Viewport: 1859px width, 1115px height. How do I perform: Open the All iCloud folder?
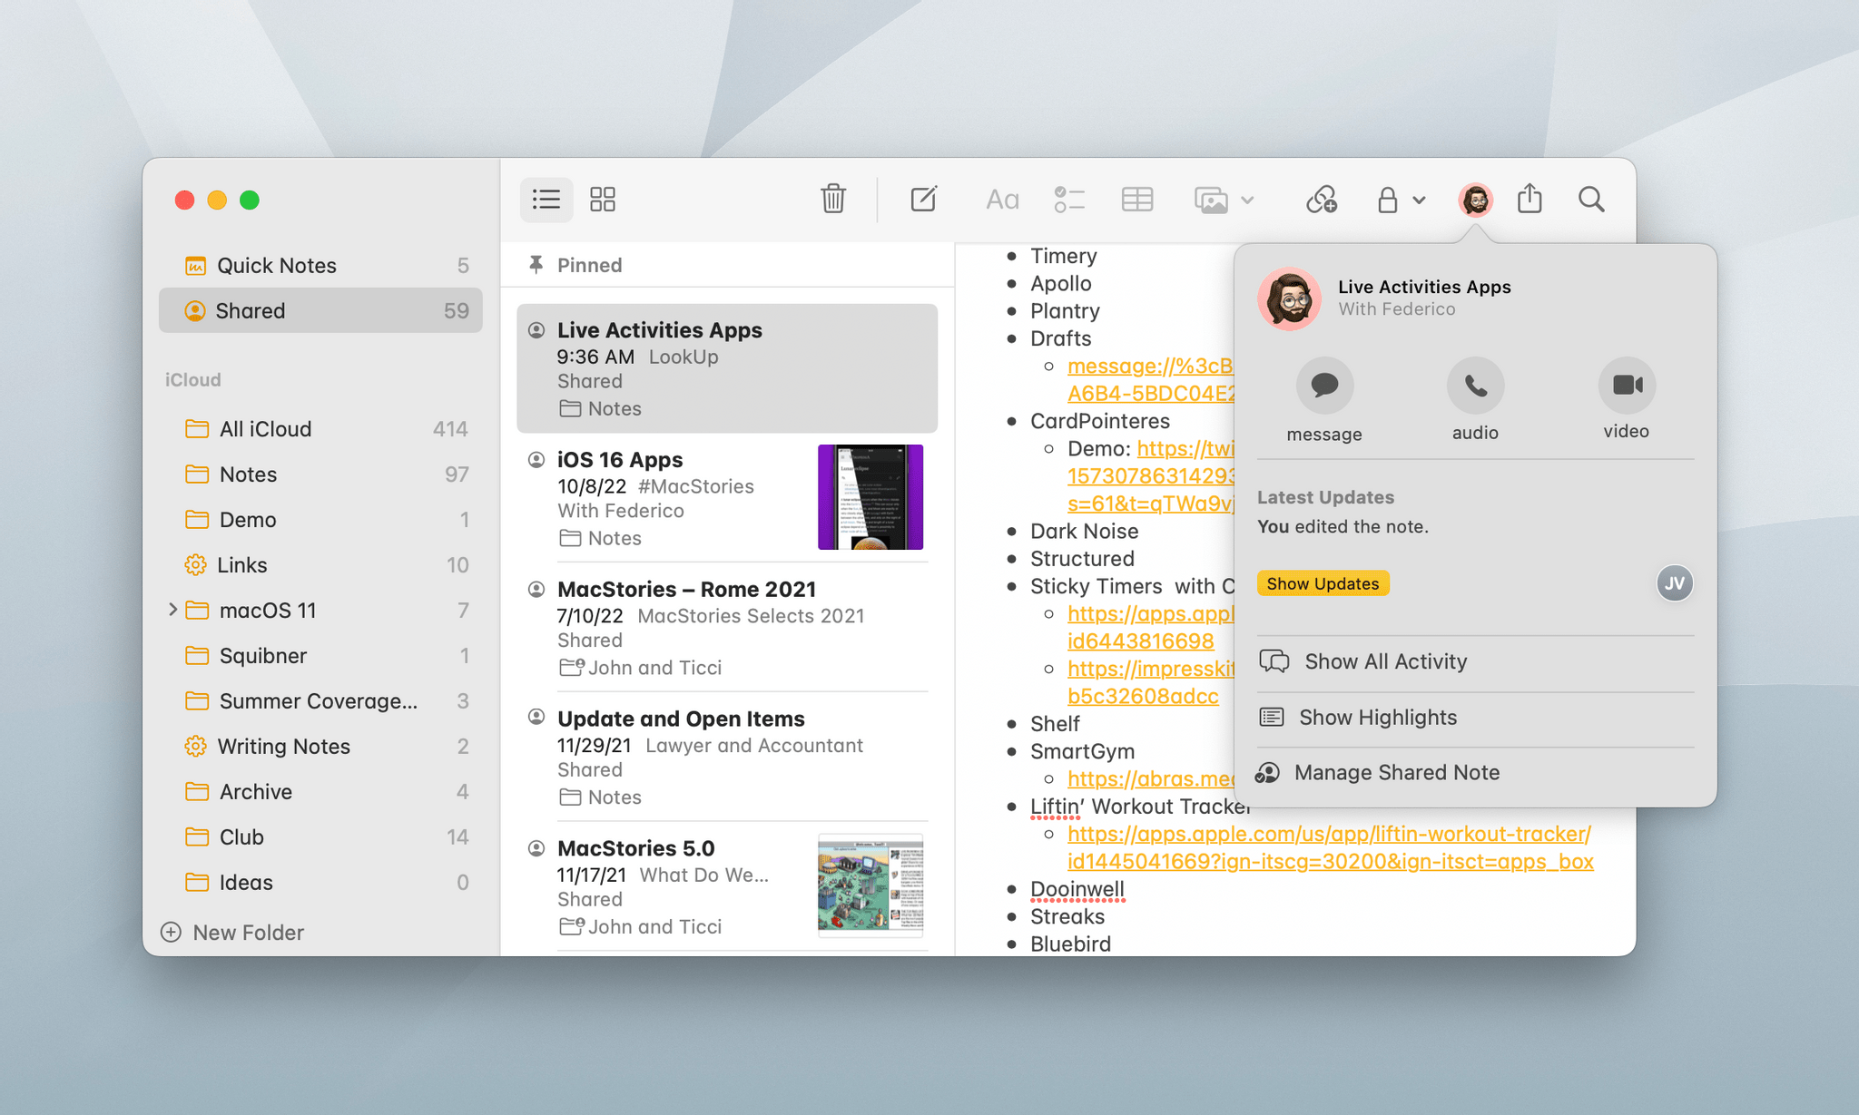[320, 428]
